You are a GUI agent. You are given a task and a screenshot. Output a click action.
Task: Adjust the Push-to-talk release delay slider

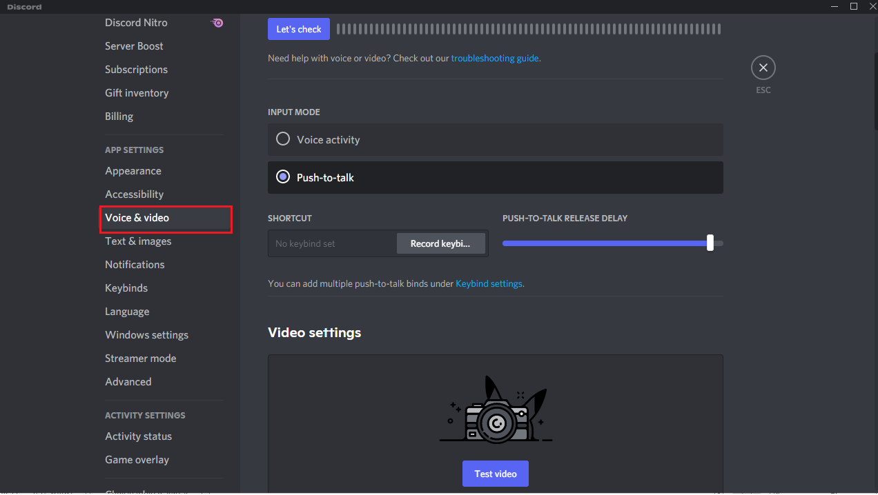coord(710,243)
